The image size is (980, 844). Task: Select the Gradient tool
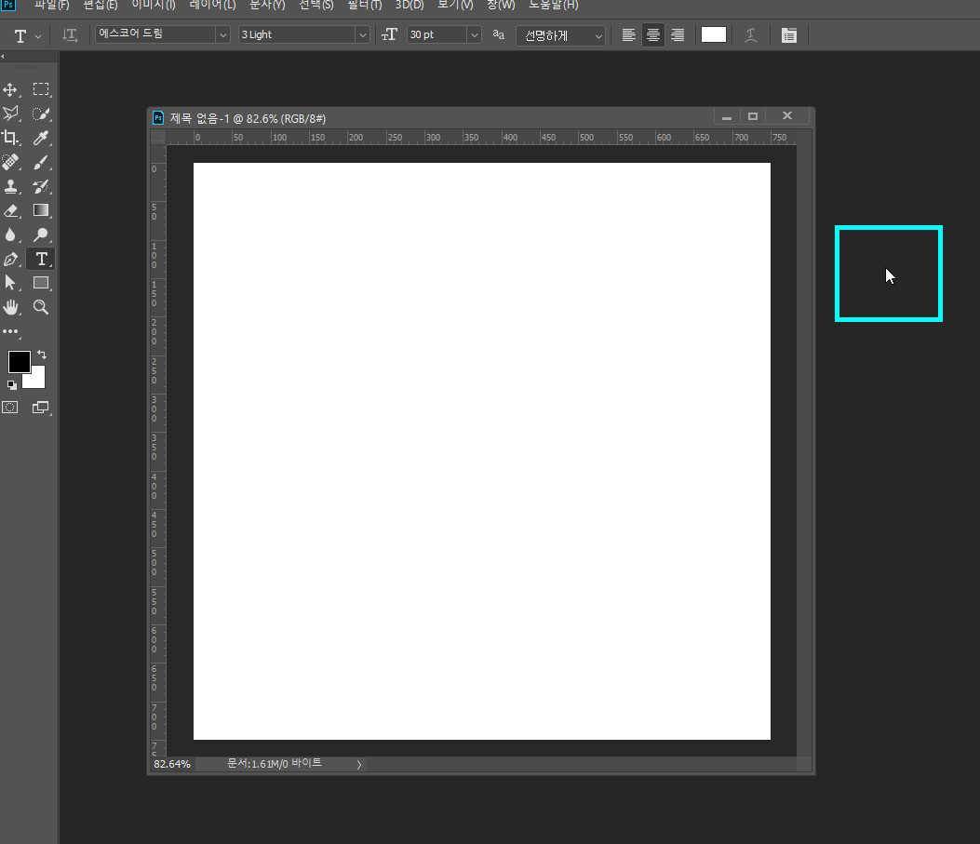click(41, 210)
